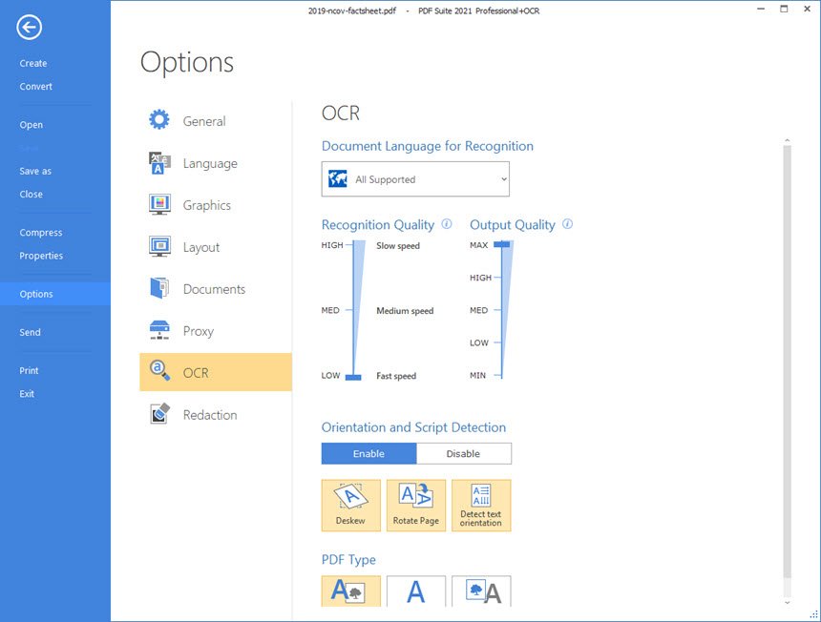Click the Fast speed label
This screenshot has height=622, width=821.
[396, 376]
